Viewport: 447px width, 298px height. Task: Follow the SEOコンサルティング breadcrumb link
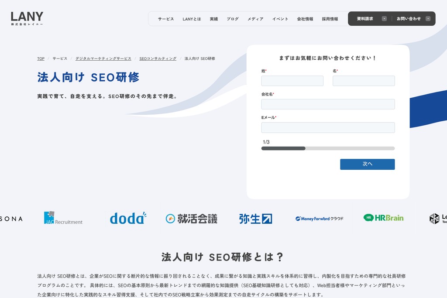pyautogui.click(x=158, y=58)
